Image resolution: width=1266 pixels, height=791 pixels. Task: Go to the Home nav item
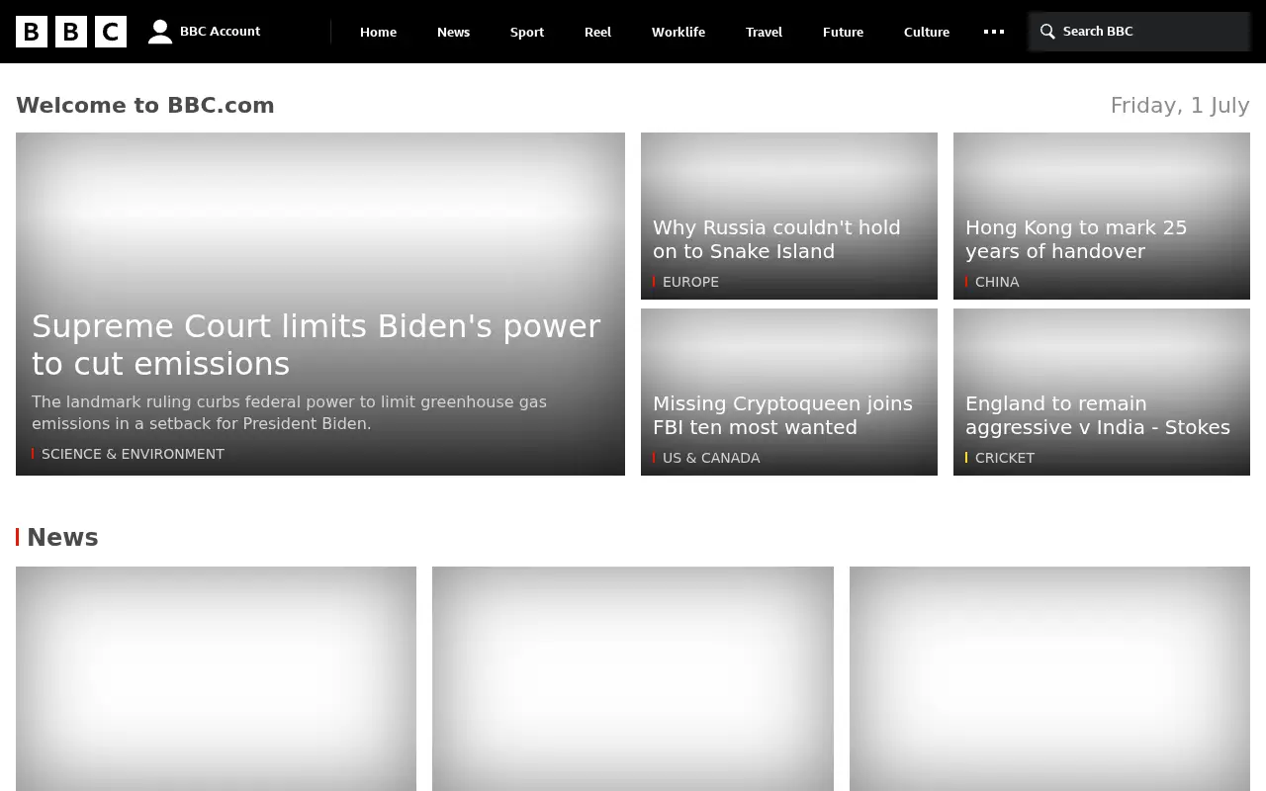[x=378, y=32]
